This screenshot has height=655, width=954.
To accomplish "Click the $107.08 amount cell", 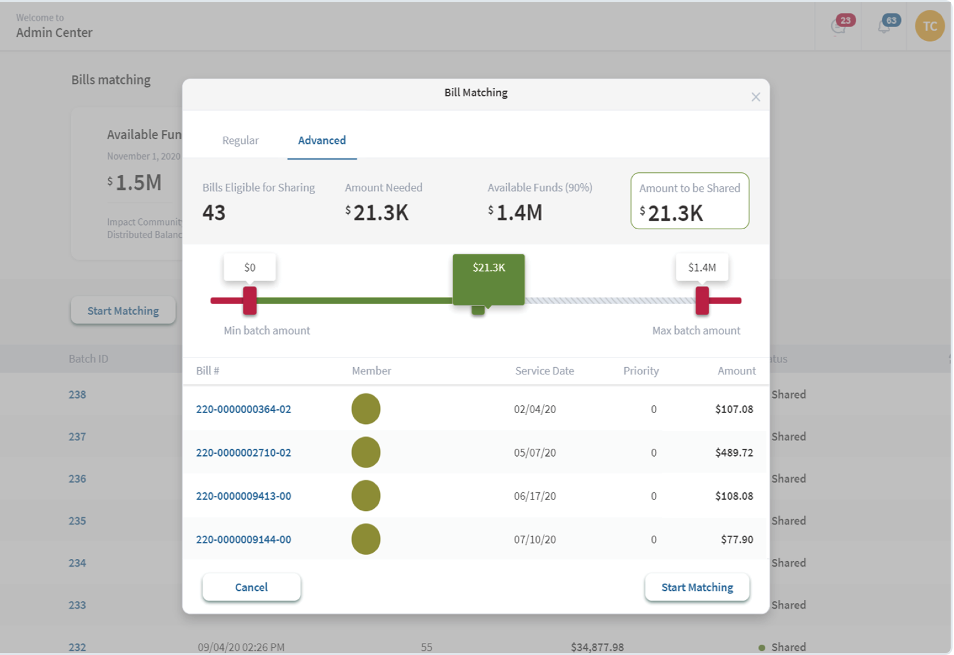I will (734, 409).
